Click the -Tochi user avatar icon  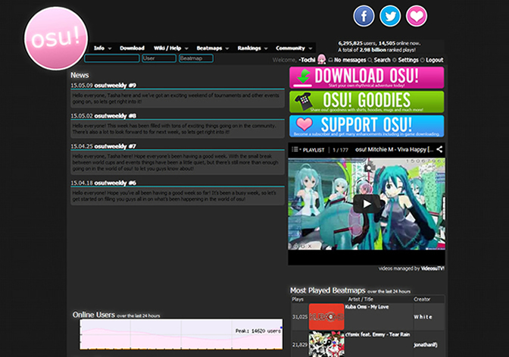[321, 59]
